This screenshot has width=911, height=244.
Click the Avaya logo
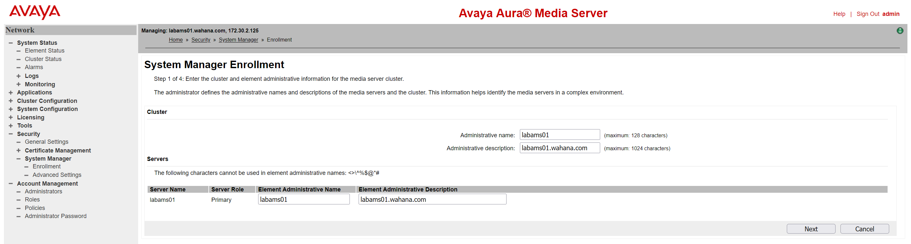coord(35,12)
